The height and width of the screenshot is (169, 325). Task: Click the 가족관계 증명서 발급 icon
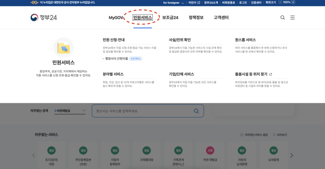click(178, 151)
